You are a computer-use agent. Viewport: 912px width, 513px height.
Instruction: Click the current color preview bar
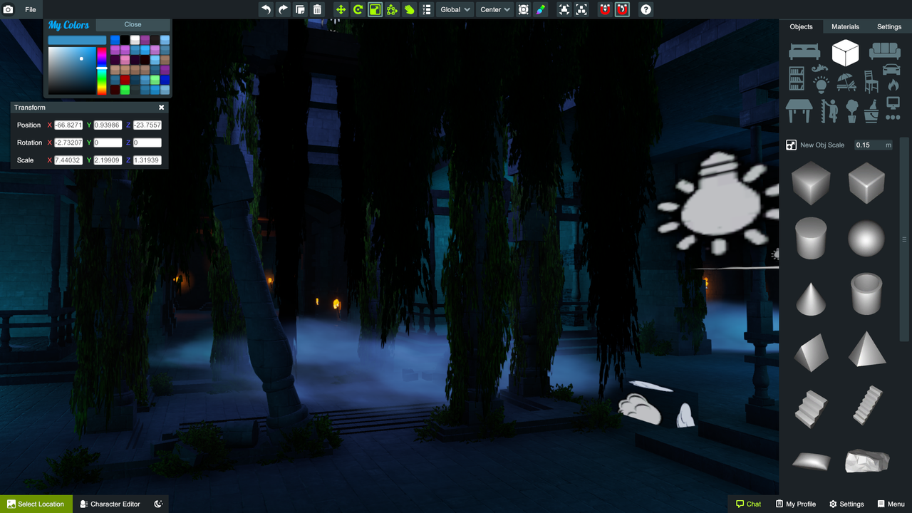tap(77, 41)
